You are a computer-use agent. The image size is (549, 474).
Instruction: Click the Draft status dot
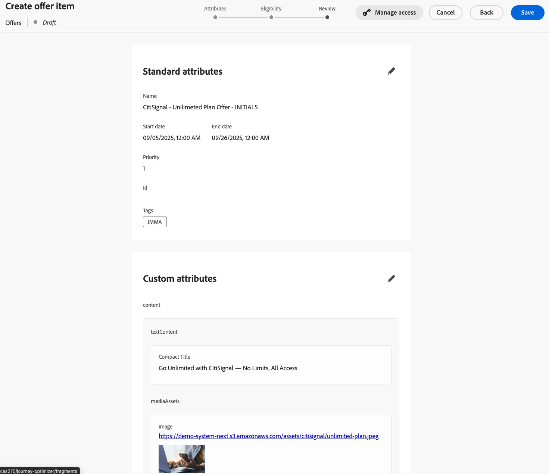click(x=35, y=22)
